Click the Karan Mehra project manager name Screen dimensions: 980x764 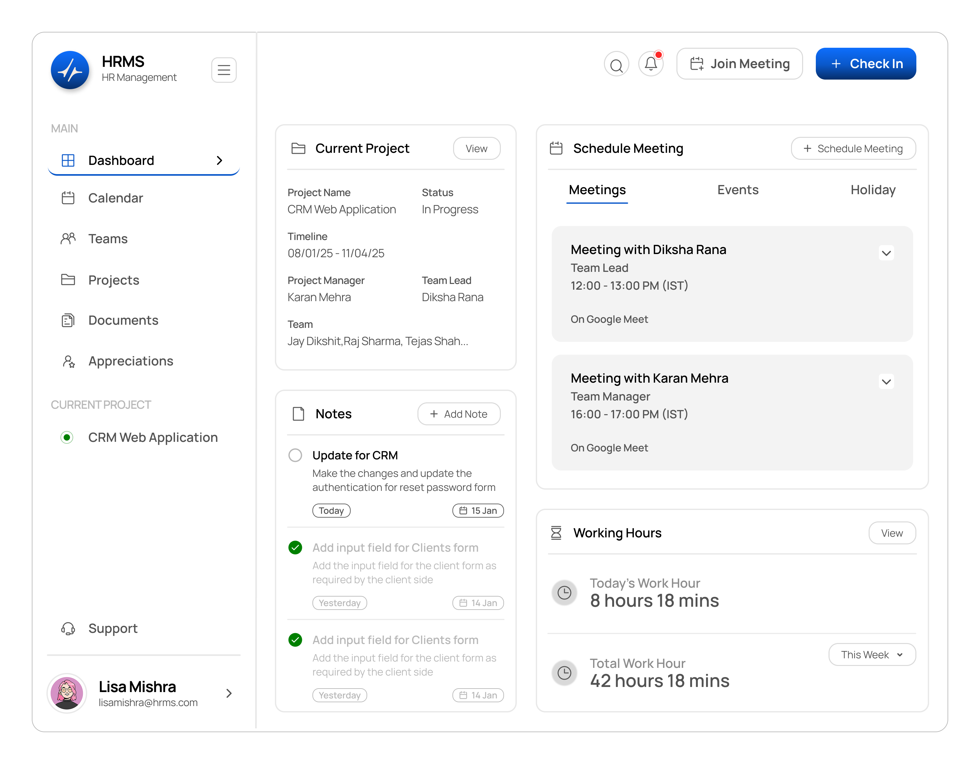[x=319, y=297]
